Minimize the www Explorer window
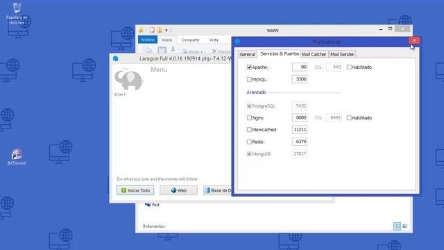 (x=381, y=29)
